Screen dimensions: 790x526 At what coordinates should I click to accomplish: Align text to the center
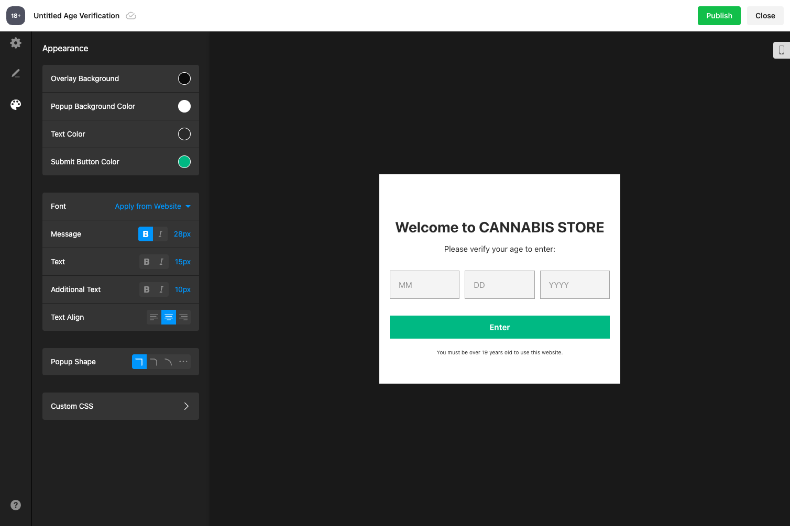pos(169,317)
